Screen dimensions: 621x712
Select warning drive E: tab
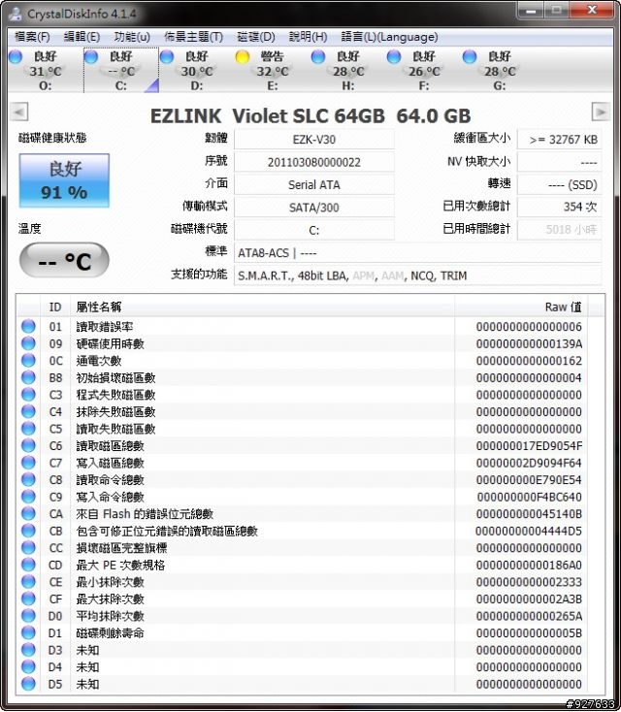coord(273,71)
